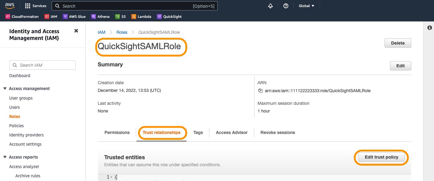Click the QuickSightSAMLRole page heading

point(139,47)
